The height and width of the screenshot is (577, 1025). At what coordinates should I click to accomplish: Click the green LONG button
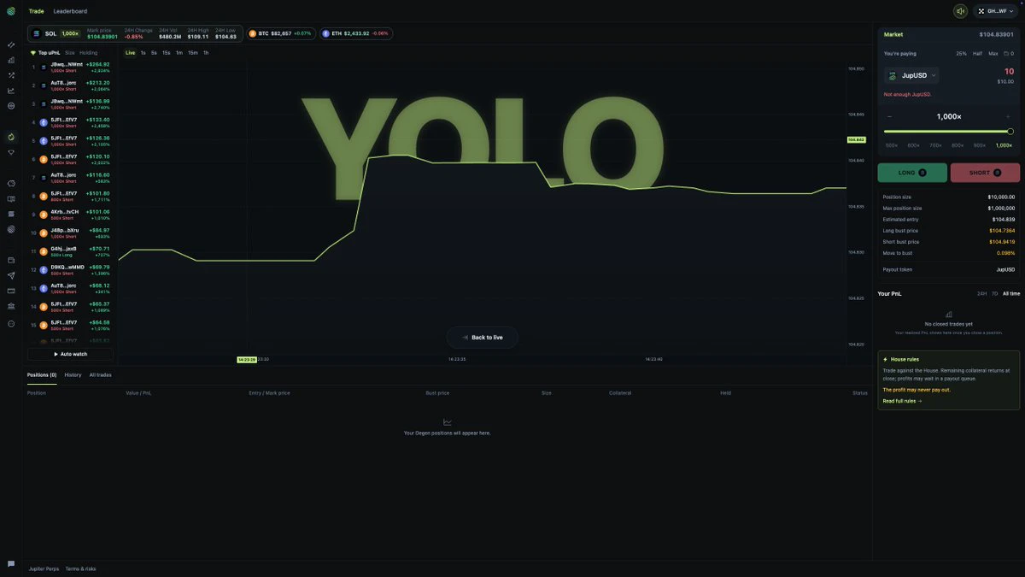pos(912,173)
